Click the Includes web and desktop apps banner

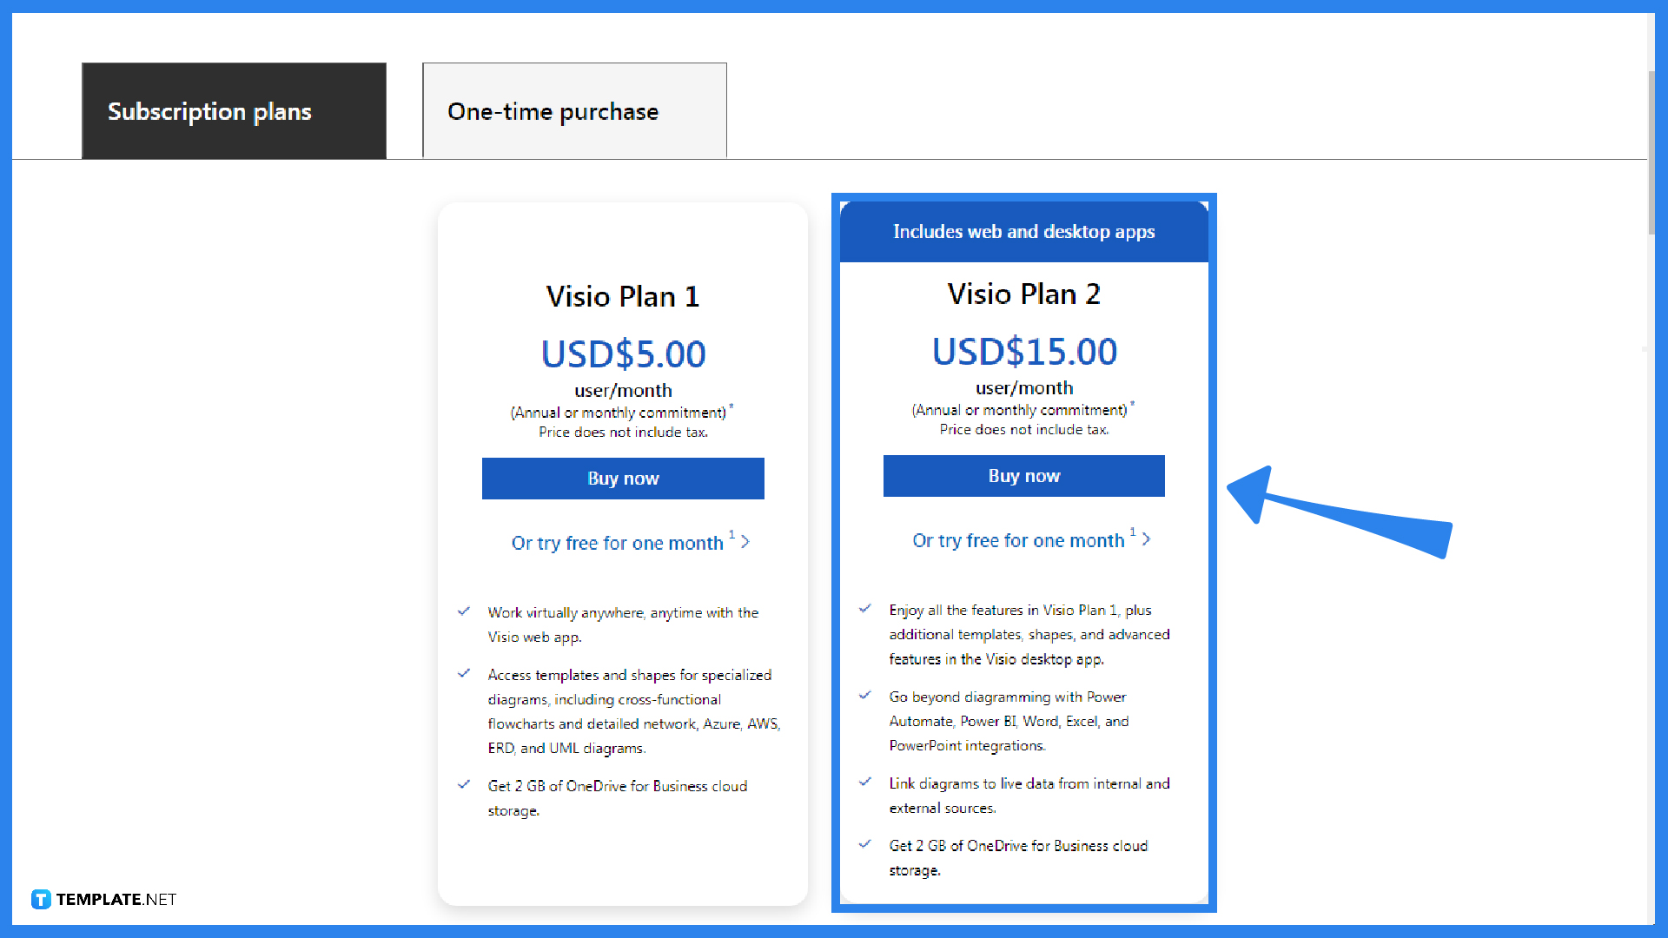1023,231
